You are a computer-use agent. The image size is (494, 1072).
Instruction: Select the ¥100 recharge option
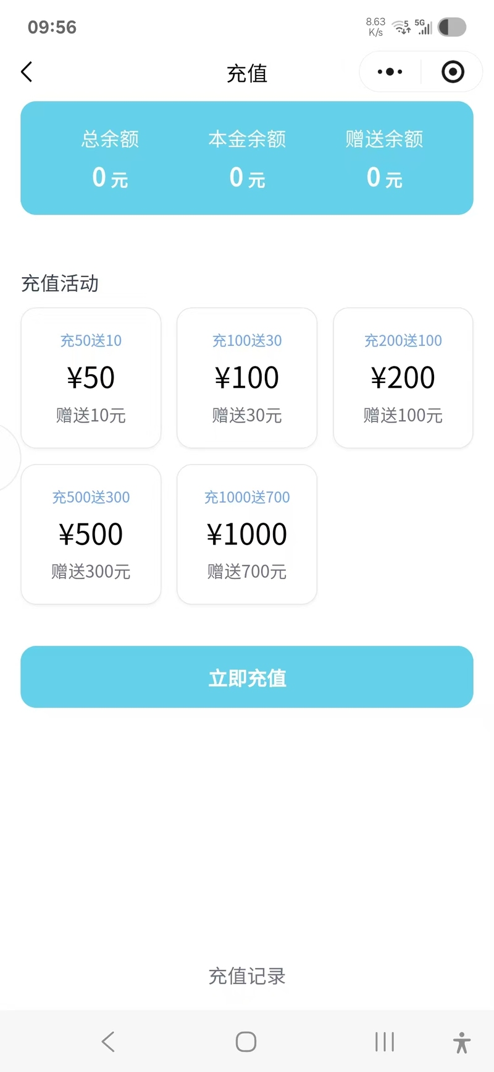[247, 378]
